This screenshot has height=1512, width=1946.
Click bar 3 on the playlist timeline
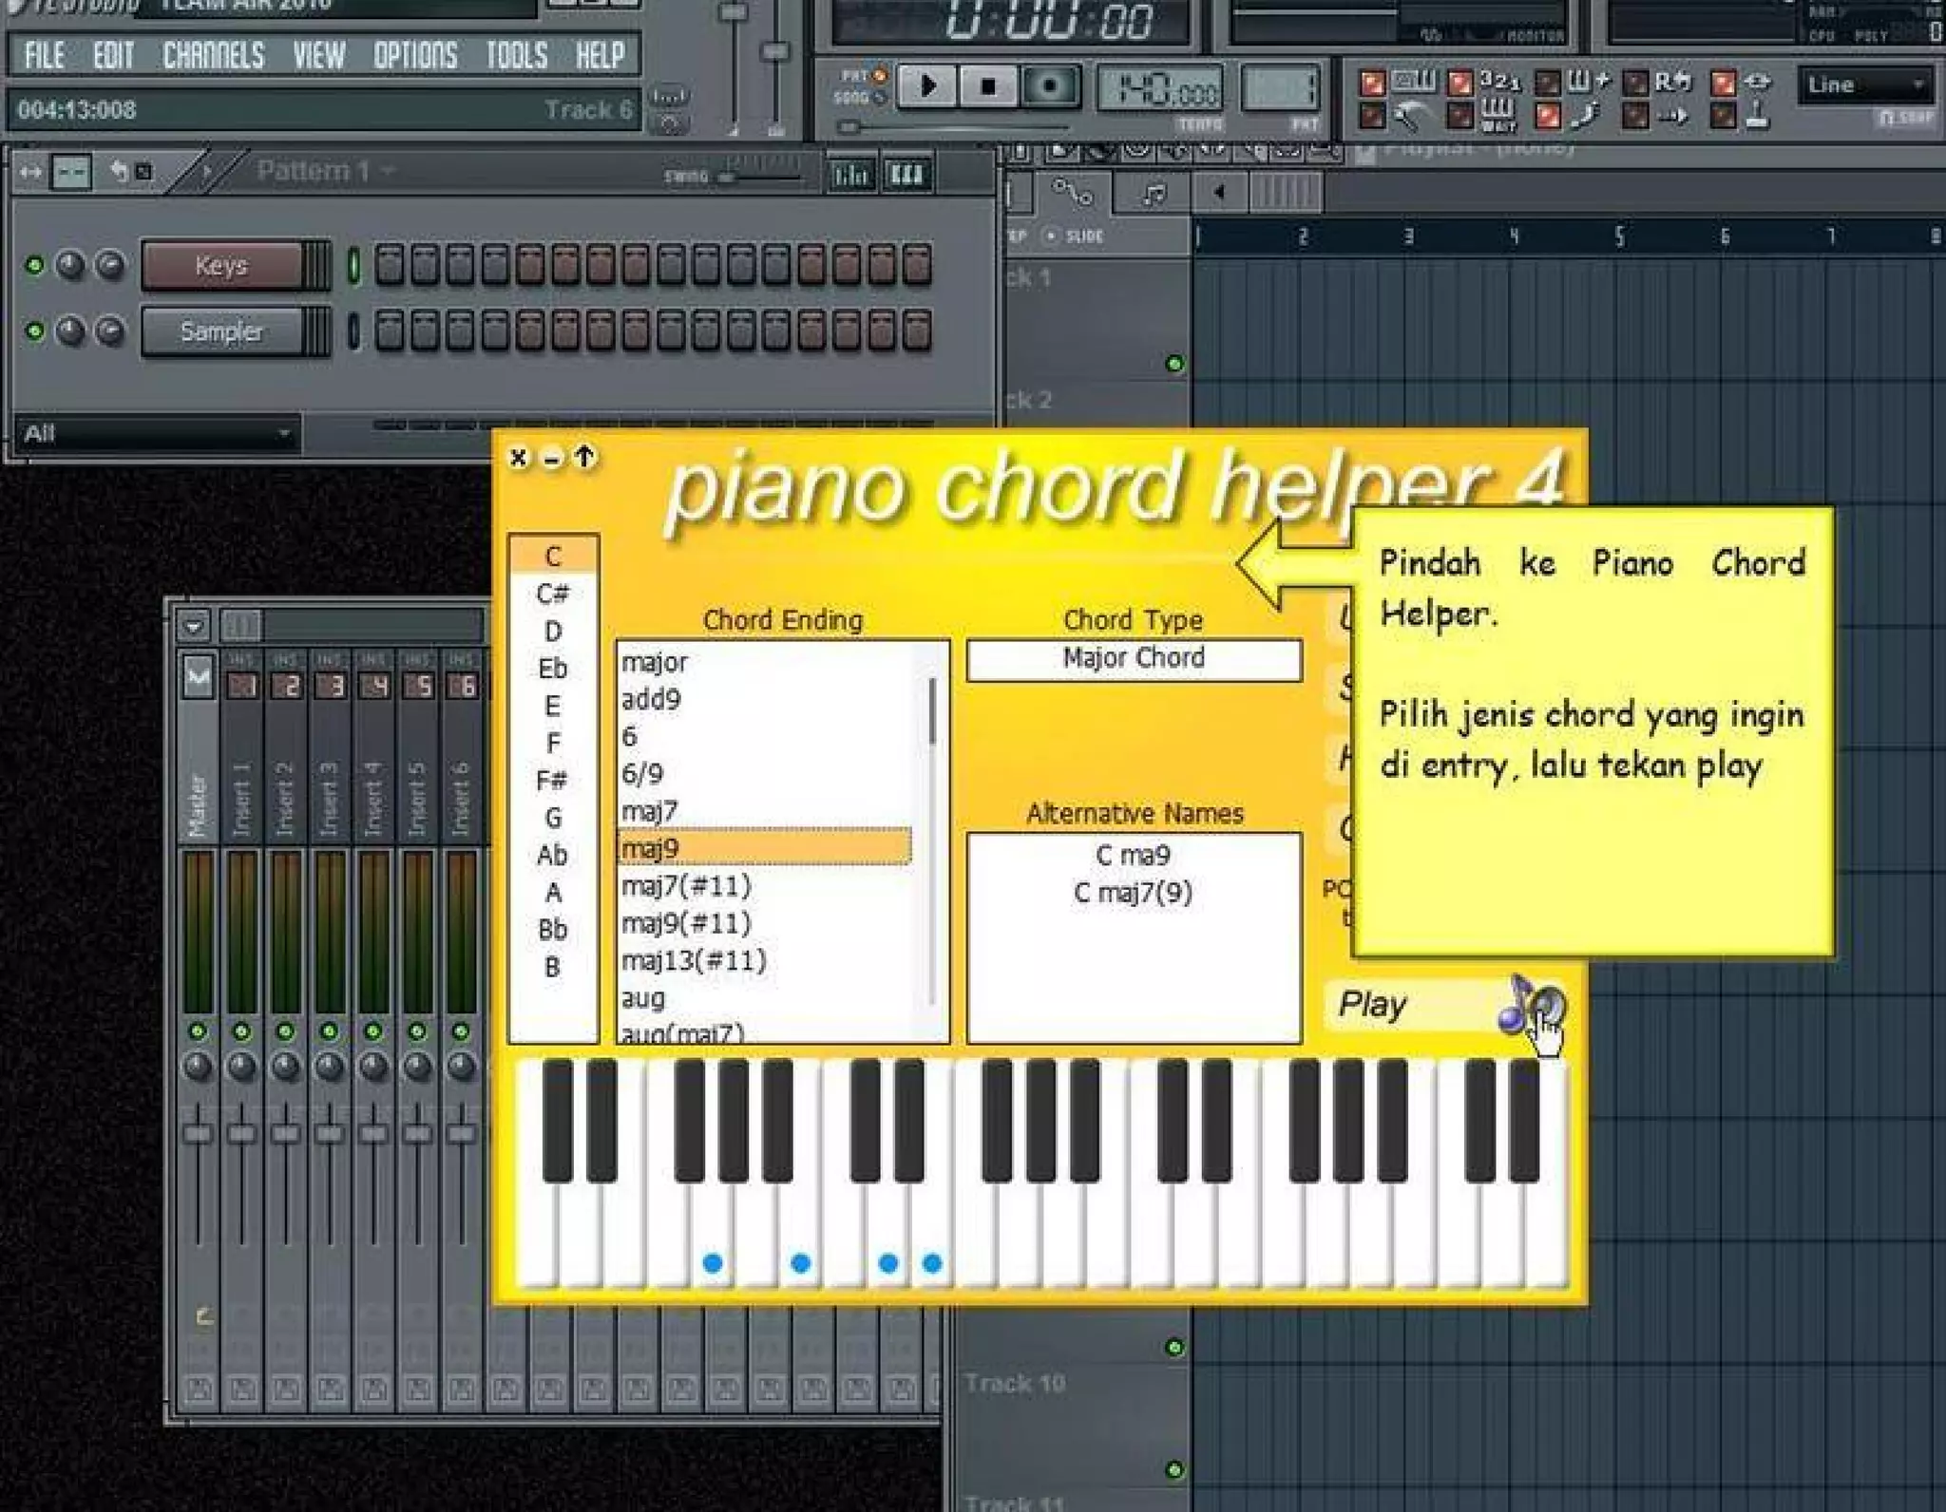pyautogui.click(x=1408, y=237)
